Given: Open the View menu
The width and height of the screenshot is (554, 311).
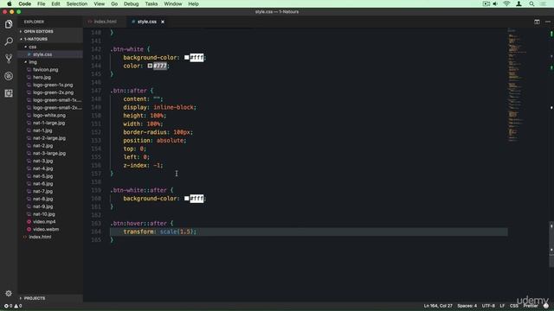Looking at the screenshot, I should click(x=99, y=3).
